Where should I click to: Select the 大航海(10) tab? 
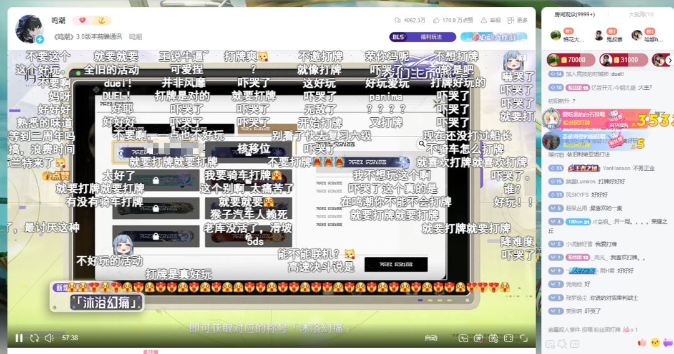coord(642,14)
